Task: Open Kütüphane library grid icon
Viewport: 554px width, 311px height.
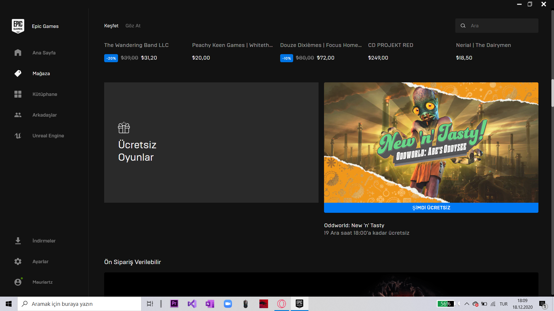Action: pos(18,94)
